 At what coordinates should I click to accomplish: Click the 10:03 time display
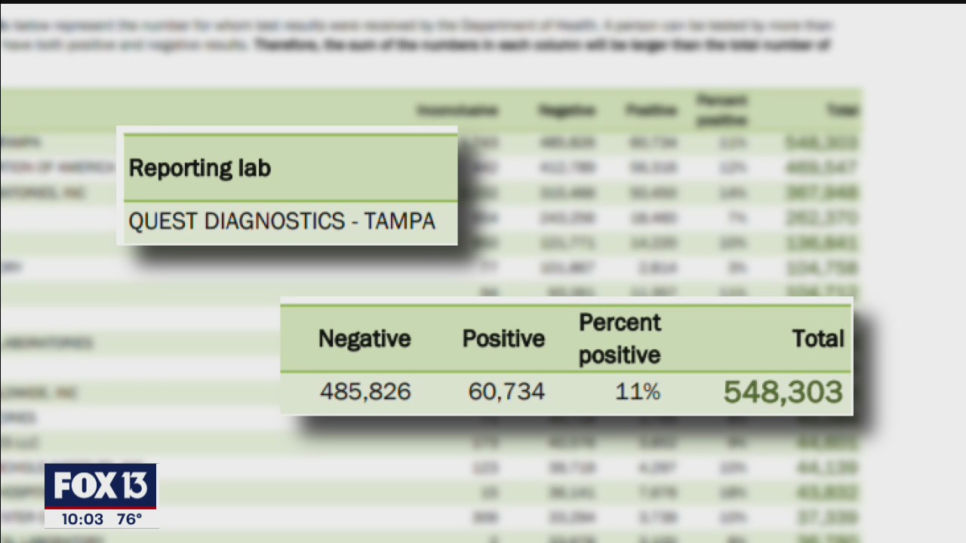[x=82, y=519]
